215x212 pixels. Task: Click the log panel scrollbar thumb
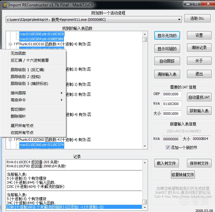pos(145,202)
